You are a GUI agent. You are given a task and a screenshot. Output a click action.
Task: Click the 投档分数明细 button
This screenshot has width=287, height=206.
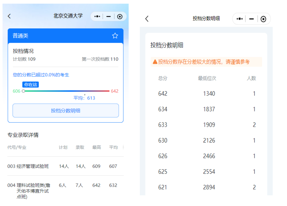tap(66, 110)
